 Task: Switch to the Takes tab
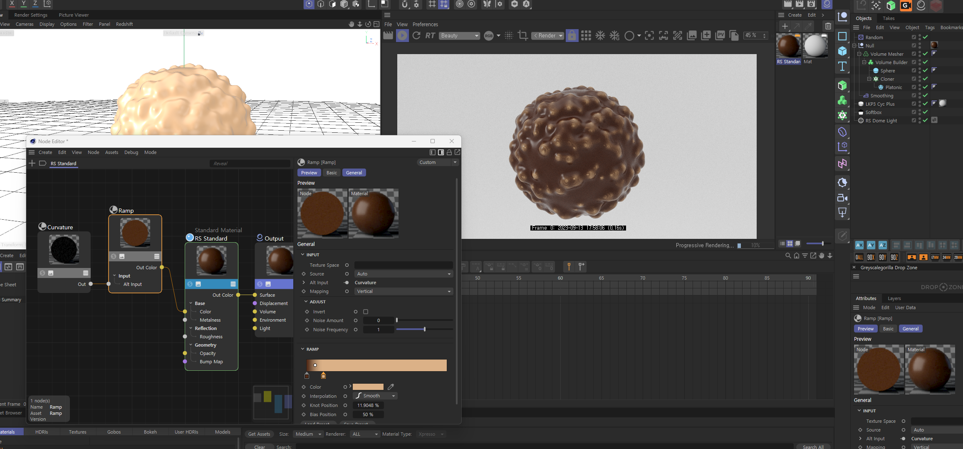pos(889,18)
